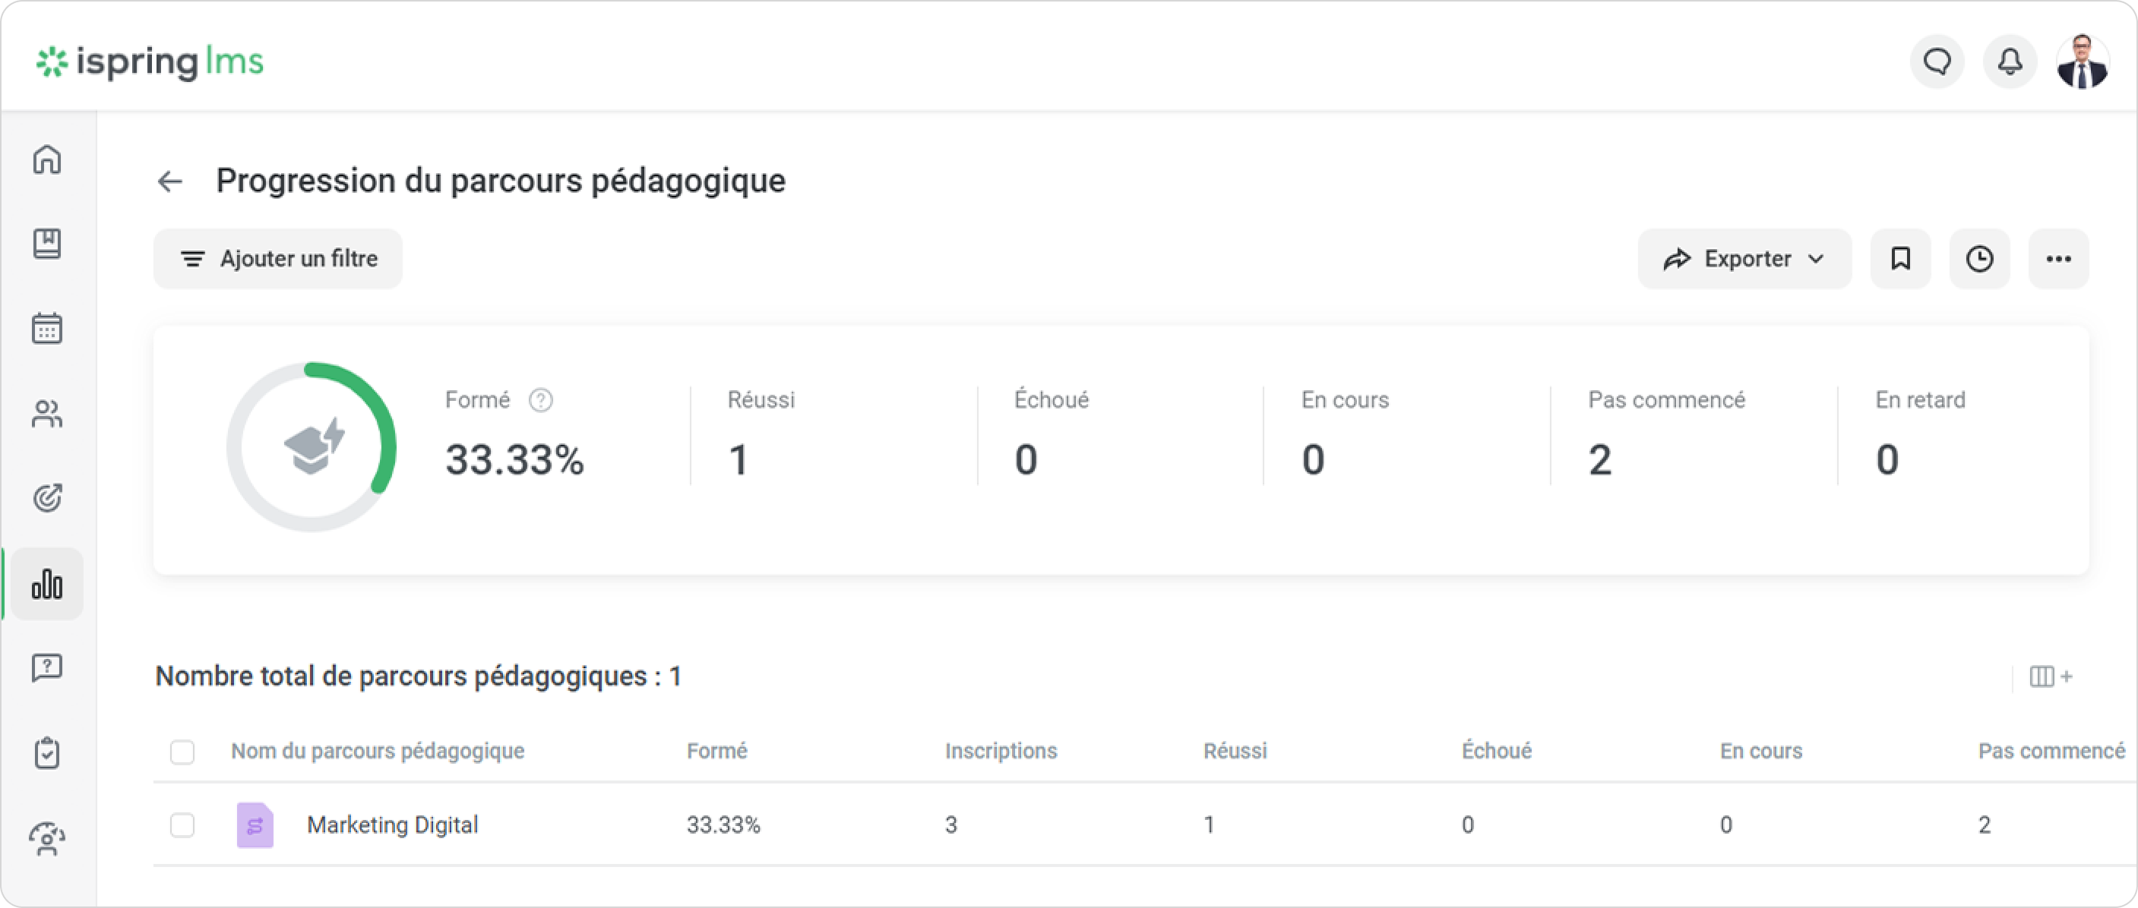Go to Home in the sidebar
This screenshot has width=2138, height=908.
(47, 159)
